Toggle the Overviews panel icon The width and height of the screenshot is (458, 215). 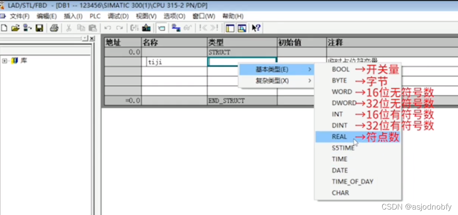pos(230,28)
